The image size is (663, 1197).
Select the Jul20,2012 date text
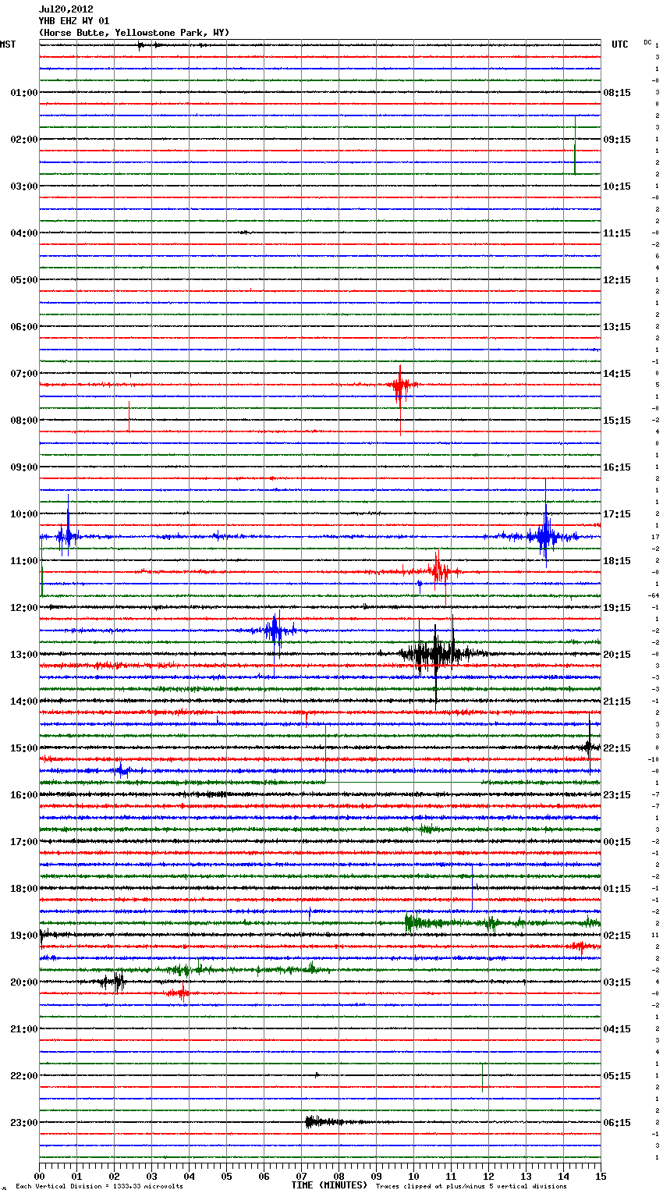coord(66,9)
